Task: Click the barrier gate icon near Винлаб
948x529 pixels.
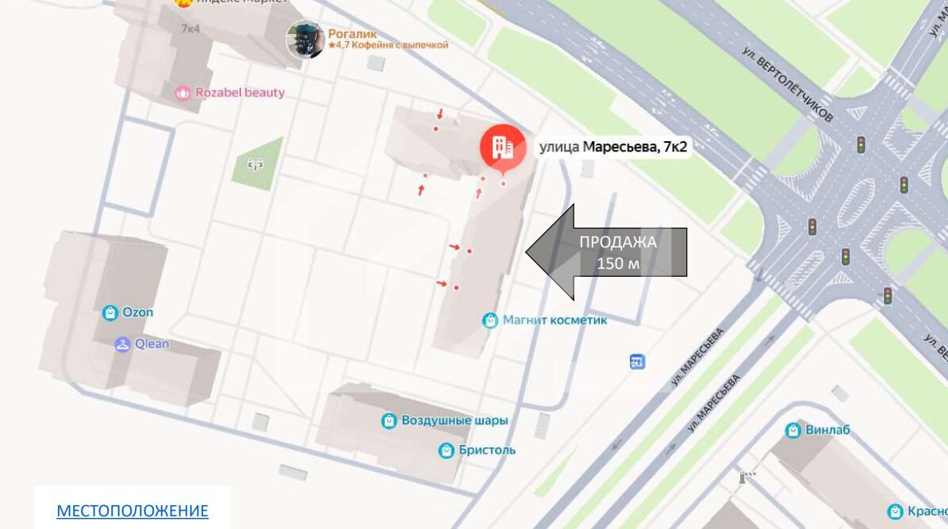Action: click(x=747, y=477)
